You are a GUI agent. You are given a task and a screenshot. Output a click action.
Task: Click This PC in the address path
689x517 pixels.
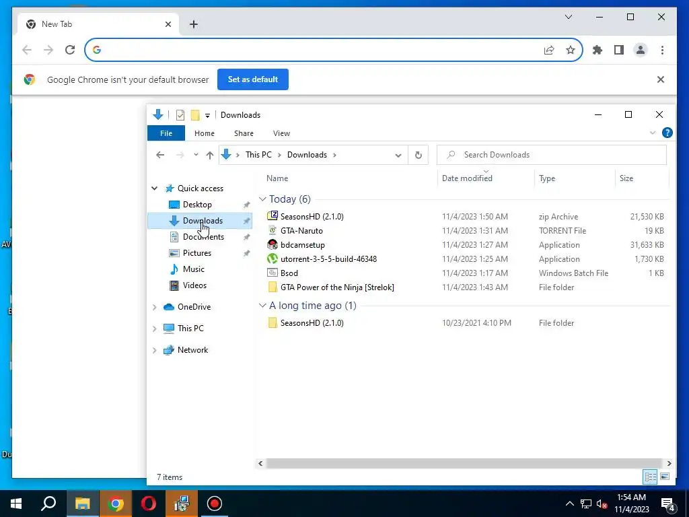coord(258,155)
